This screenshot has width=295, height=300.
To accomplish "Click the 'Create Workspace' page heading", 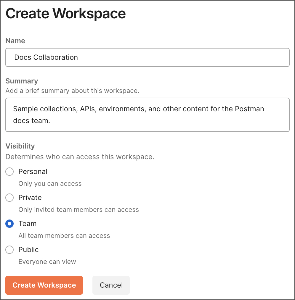I will coord(66,14).
